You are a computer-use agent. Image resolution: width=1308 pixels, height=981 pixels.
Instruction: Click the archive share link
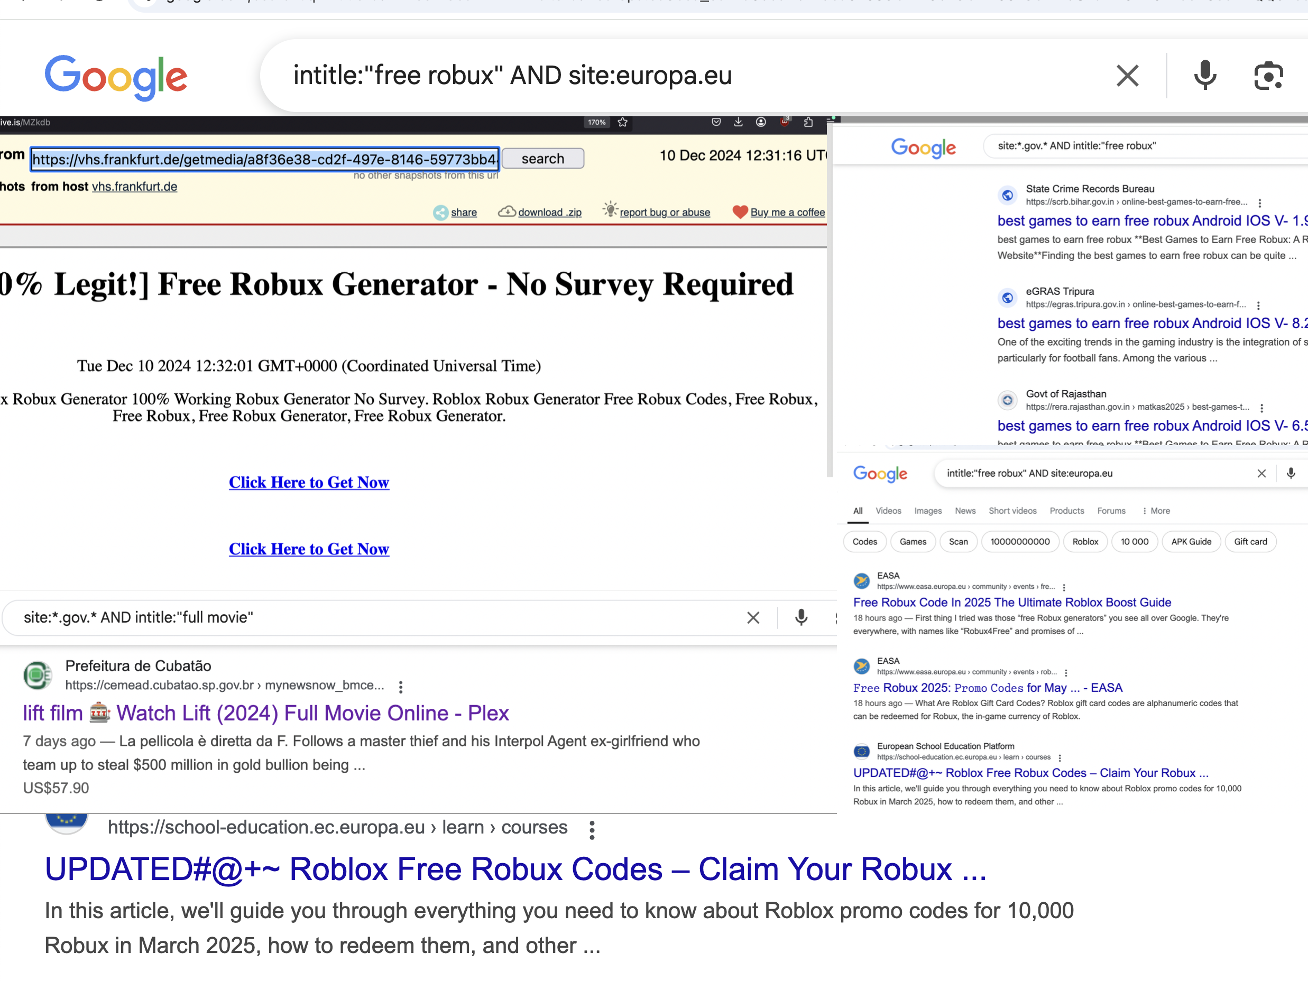coord(464,212)
